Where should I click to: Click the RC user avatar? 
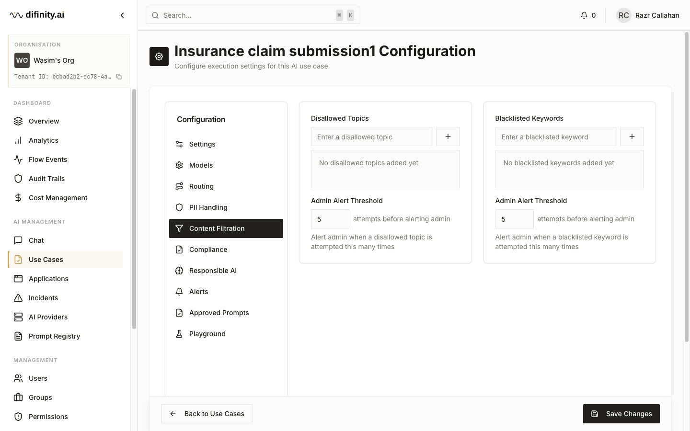(623, 15)
